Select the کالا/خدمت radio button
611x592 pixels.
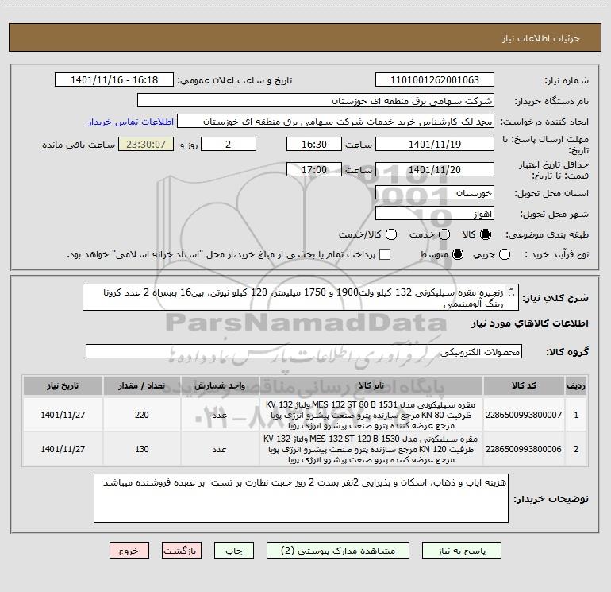pyautogui.click(x=391, y=234)
